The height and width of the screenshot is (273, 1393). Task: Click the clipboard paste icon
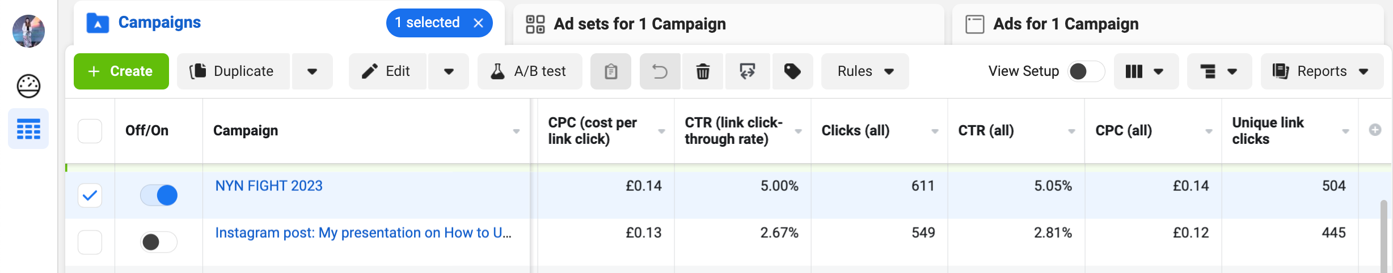tap(611, 71)
